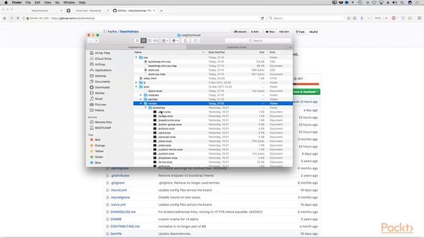Image resolution: width=424 pixels, height=238 pixels.
Task: Switch Finder to cover flow view
Action: (x=156, y=41)
